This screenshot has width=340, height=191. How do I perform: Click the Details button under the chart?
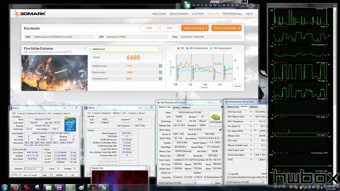(x=238, y=86)
